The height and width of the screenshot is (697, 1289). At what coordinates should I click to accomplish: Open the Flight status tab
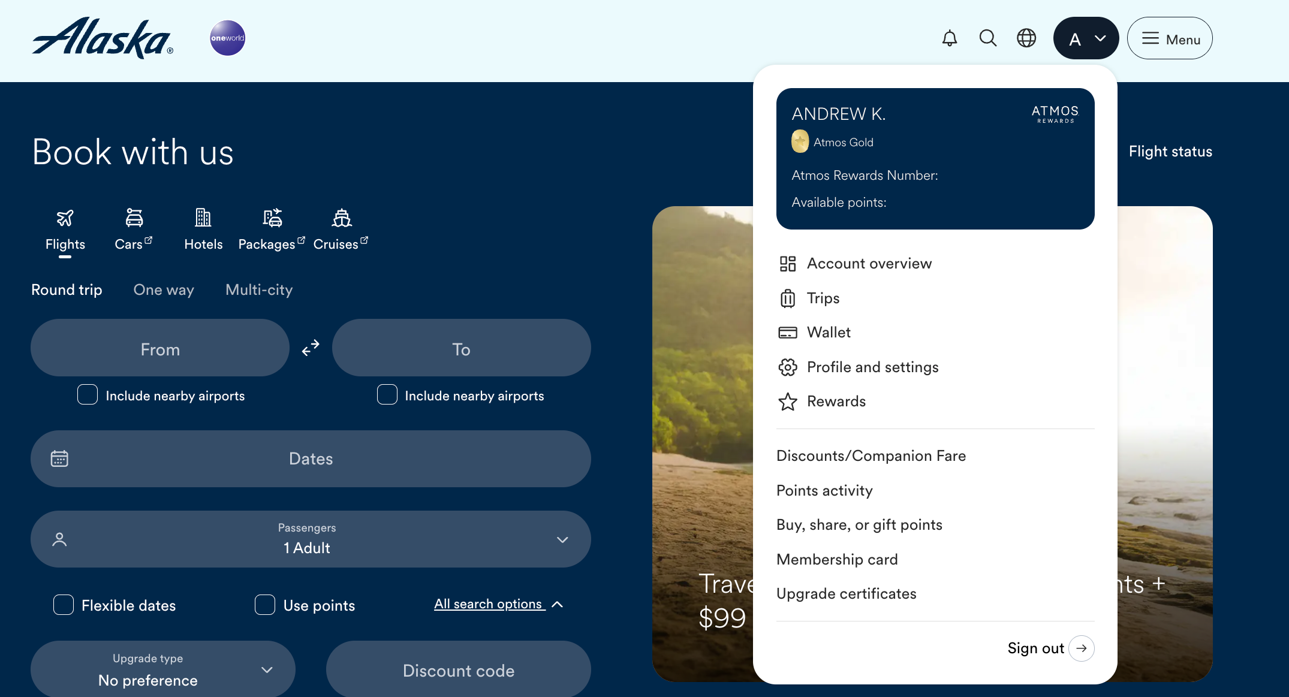point(1170,152)
